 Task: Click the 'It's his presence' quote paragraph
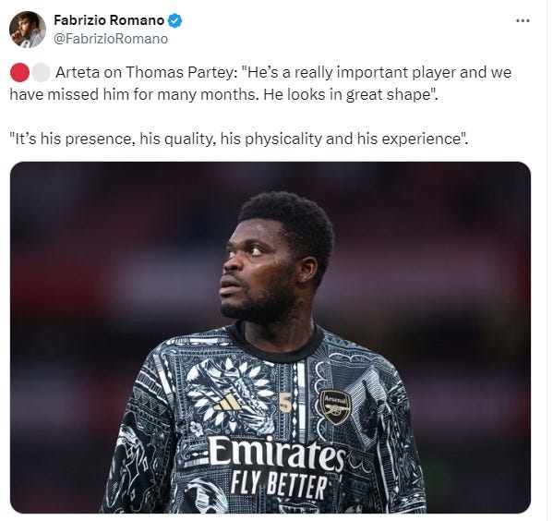(x=239, y=139)
